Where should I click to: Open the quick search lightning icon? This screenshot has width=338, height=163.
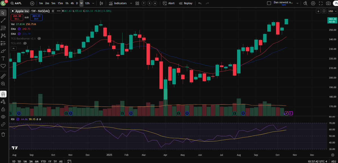coord(305,3)
